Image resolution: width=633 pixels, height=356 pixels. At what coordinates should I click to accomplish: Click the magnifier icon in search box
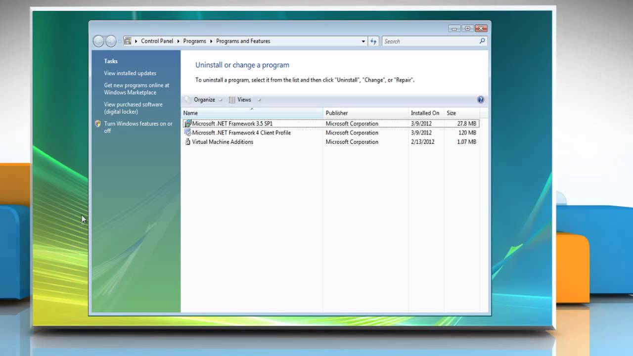point(482,41)
